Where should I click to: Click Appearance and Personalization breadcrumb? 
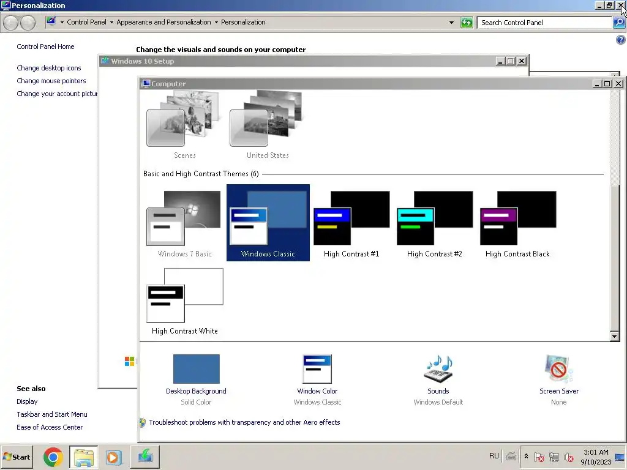pyautogui.click(x=163, y=23)
